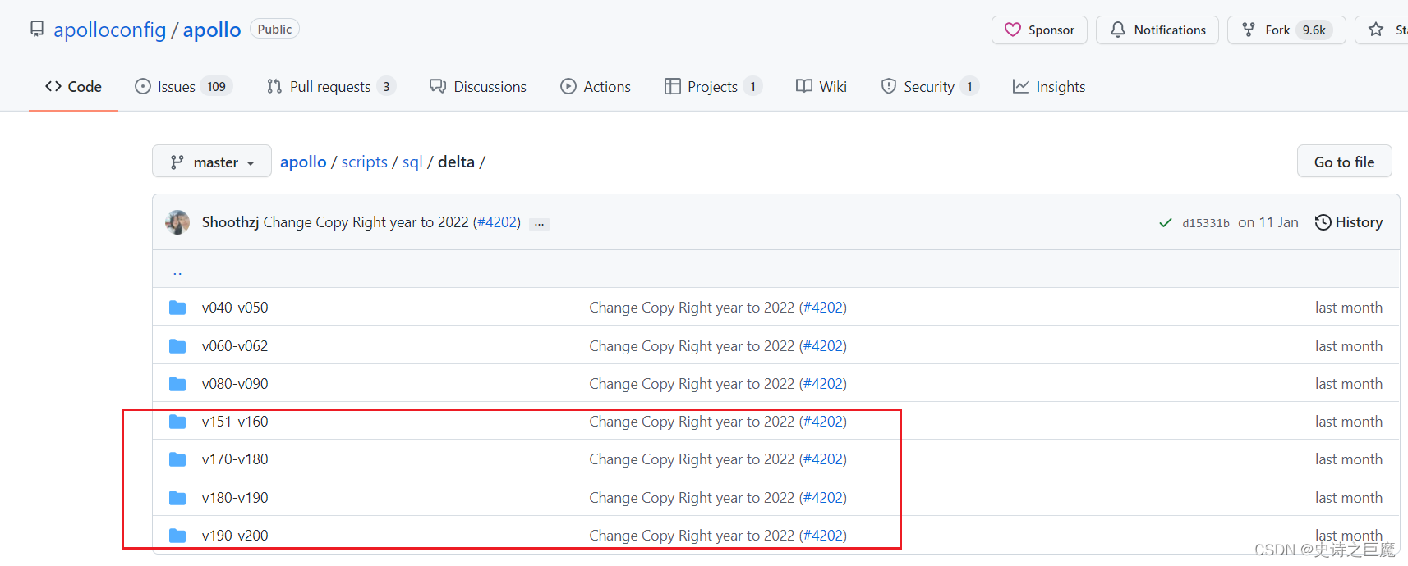Click the repository book icon beside apolloconfig
This screenshot has width=1408, height=566.
point(37,30)
